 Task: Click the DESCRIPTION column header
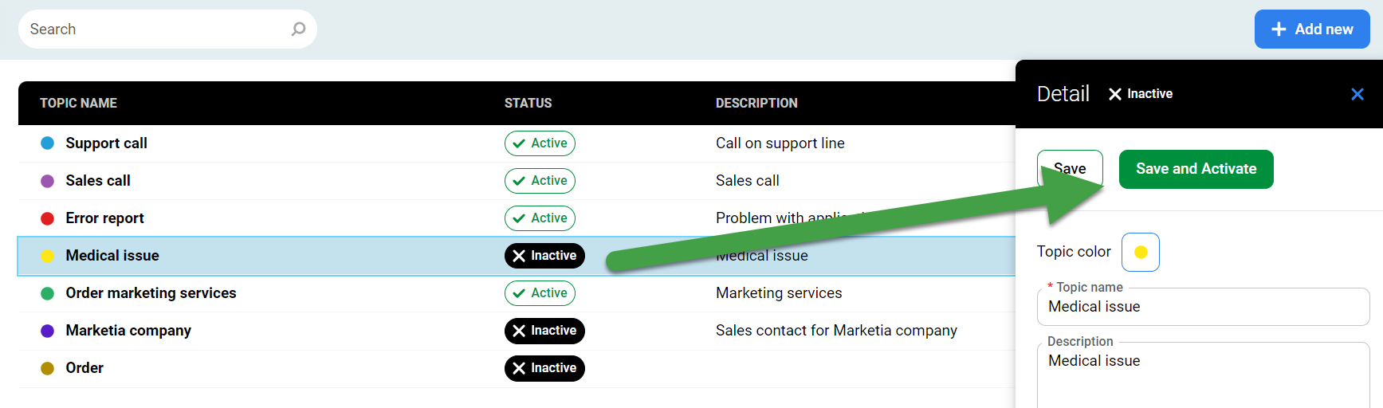[x=756, y=103]
